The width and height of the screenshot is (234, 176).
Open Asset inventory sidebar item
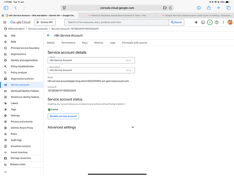22,152
